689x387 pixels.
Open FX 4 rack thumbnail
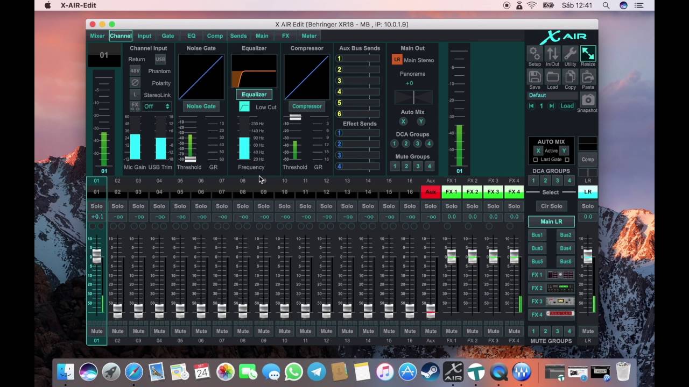[x=560, y=314]
